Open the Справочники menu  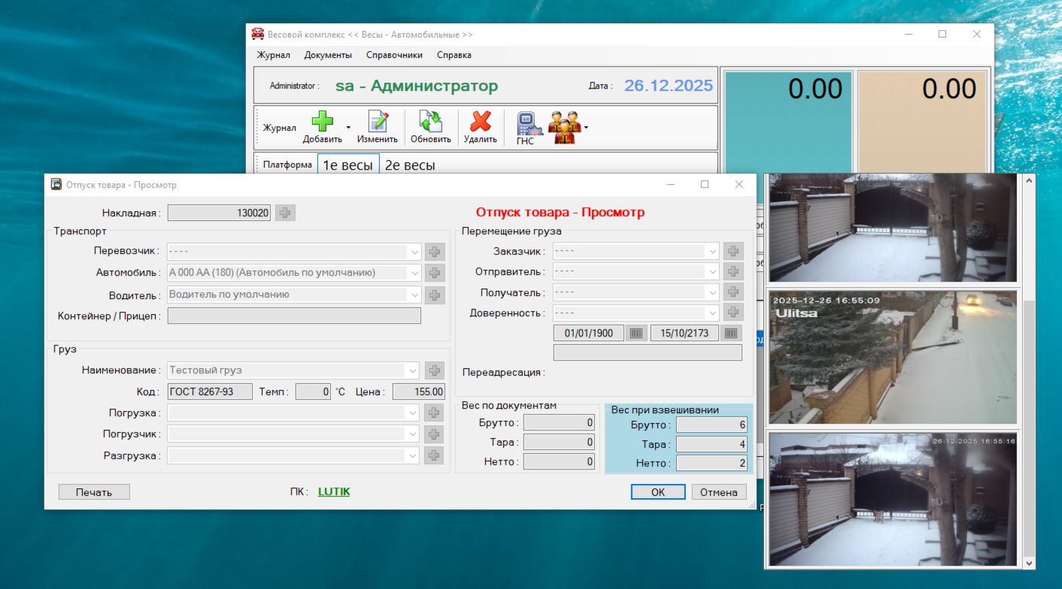click(x=394, y=55)
